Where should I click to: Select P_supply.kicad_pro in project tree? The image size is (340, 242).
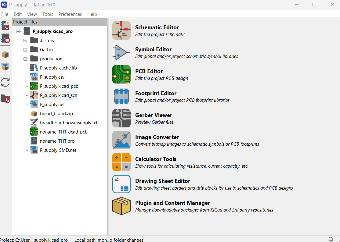click(x=53, y=31)
